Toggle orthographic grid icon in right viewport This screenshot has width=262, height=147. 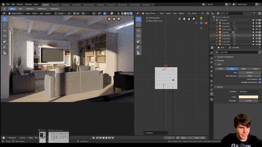(179, 19)
